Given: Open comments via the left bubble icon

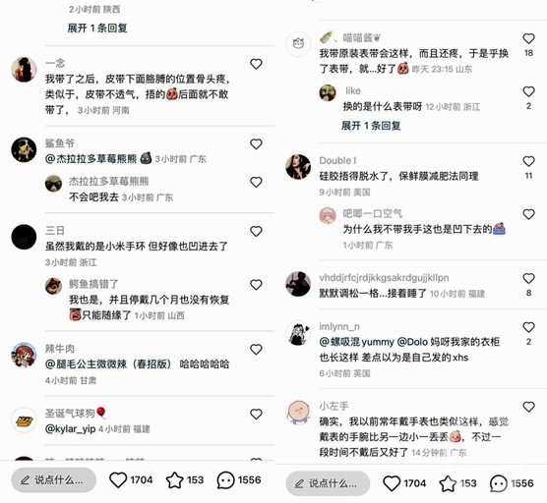Looking at the screenshot, I should (x=225, y=480).
